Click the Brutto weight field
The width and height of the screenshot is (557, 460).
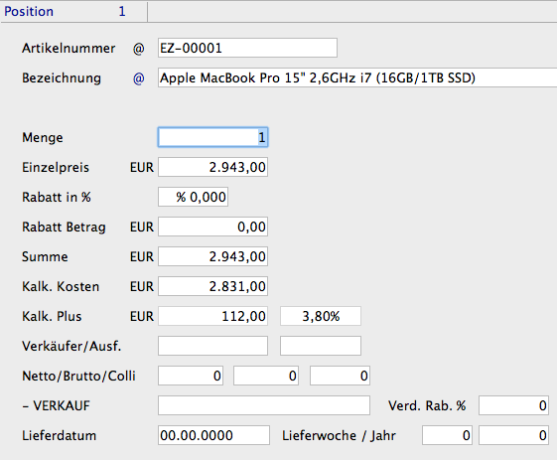(266, 376)
